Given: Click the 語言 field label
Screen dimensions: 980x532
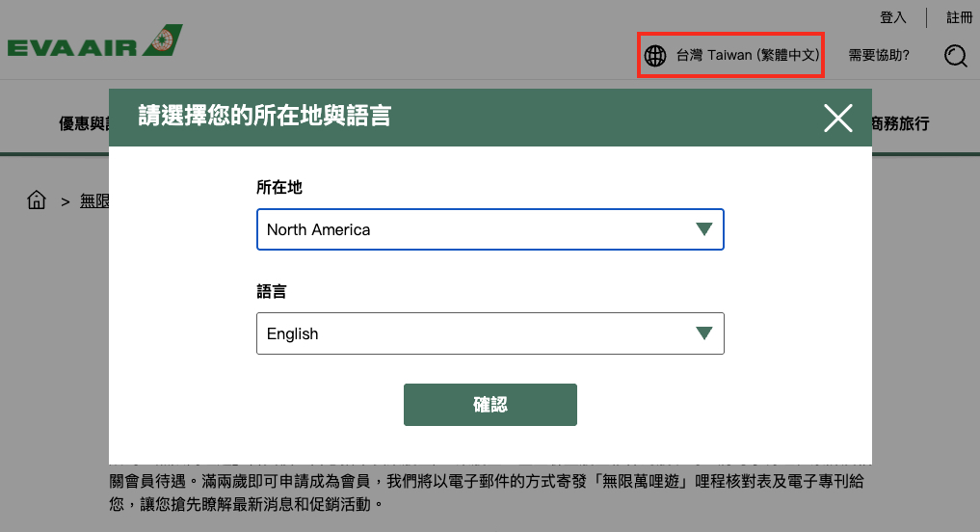Looking at the screenshot, I should point(271,291).
